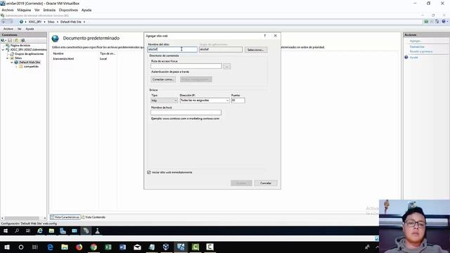Viewport: 450px width, 253px height.
Task: Open VirtualBox Entrada menu
Action: coord(49,10)
